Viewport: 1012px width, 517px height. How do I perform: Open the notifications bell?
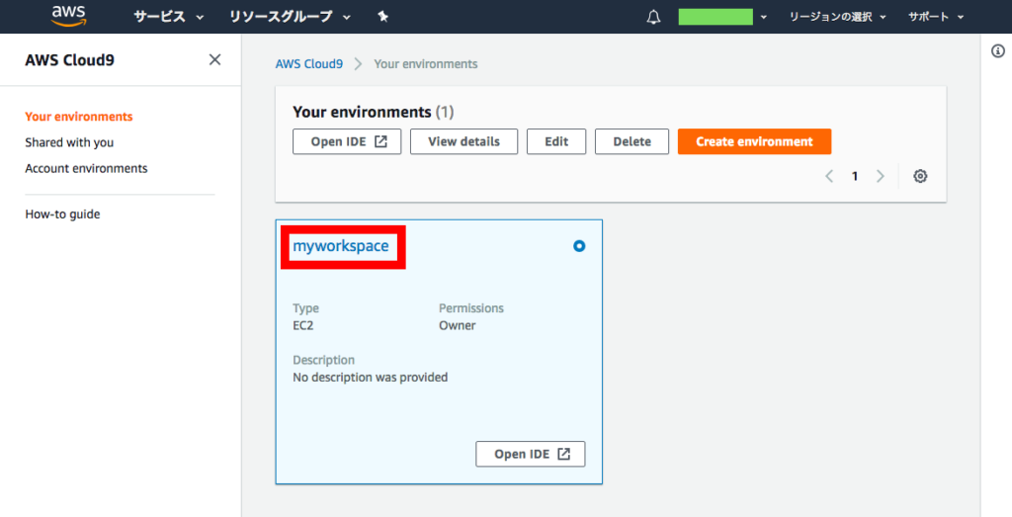coord(654,18)
